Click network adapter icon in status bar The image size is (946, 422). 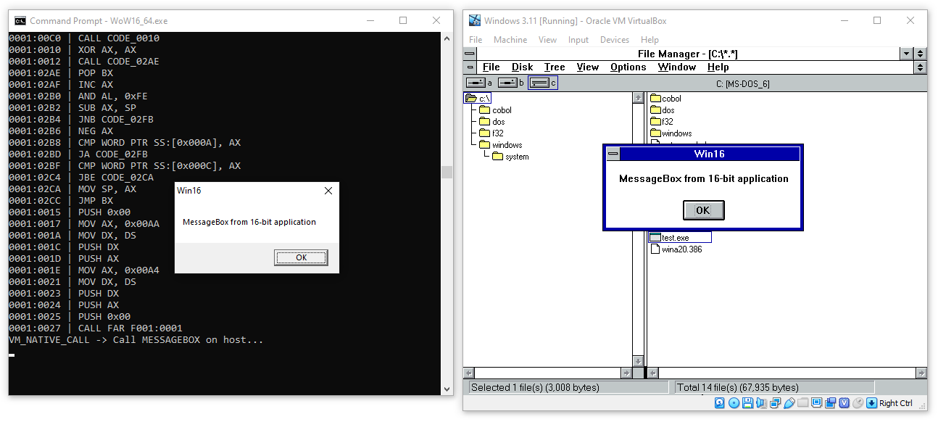[776, 403]
